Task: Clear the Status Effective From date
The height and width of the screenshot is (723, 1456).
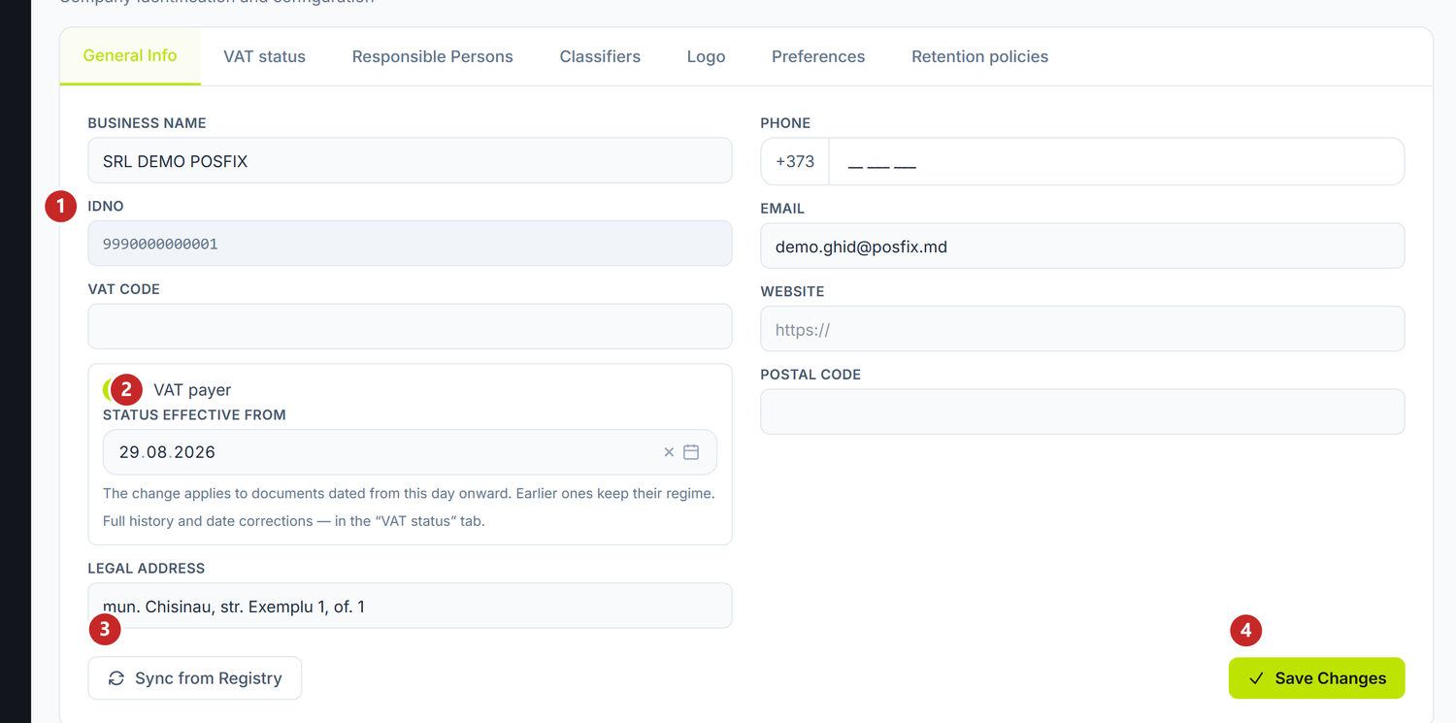Action: pos(669,452)
